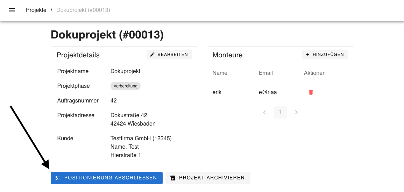Go to the previous Monteure page

click(264, 112)
